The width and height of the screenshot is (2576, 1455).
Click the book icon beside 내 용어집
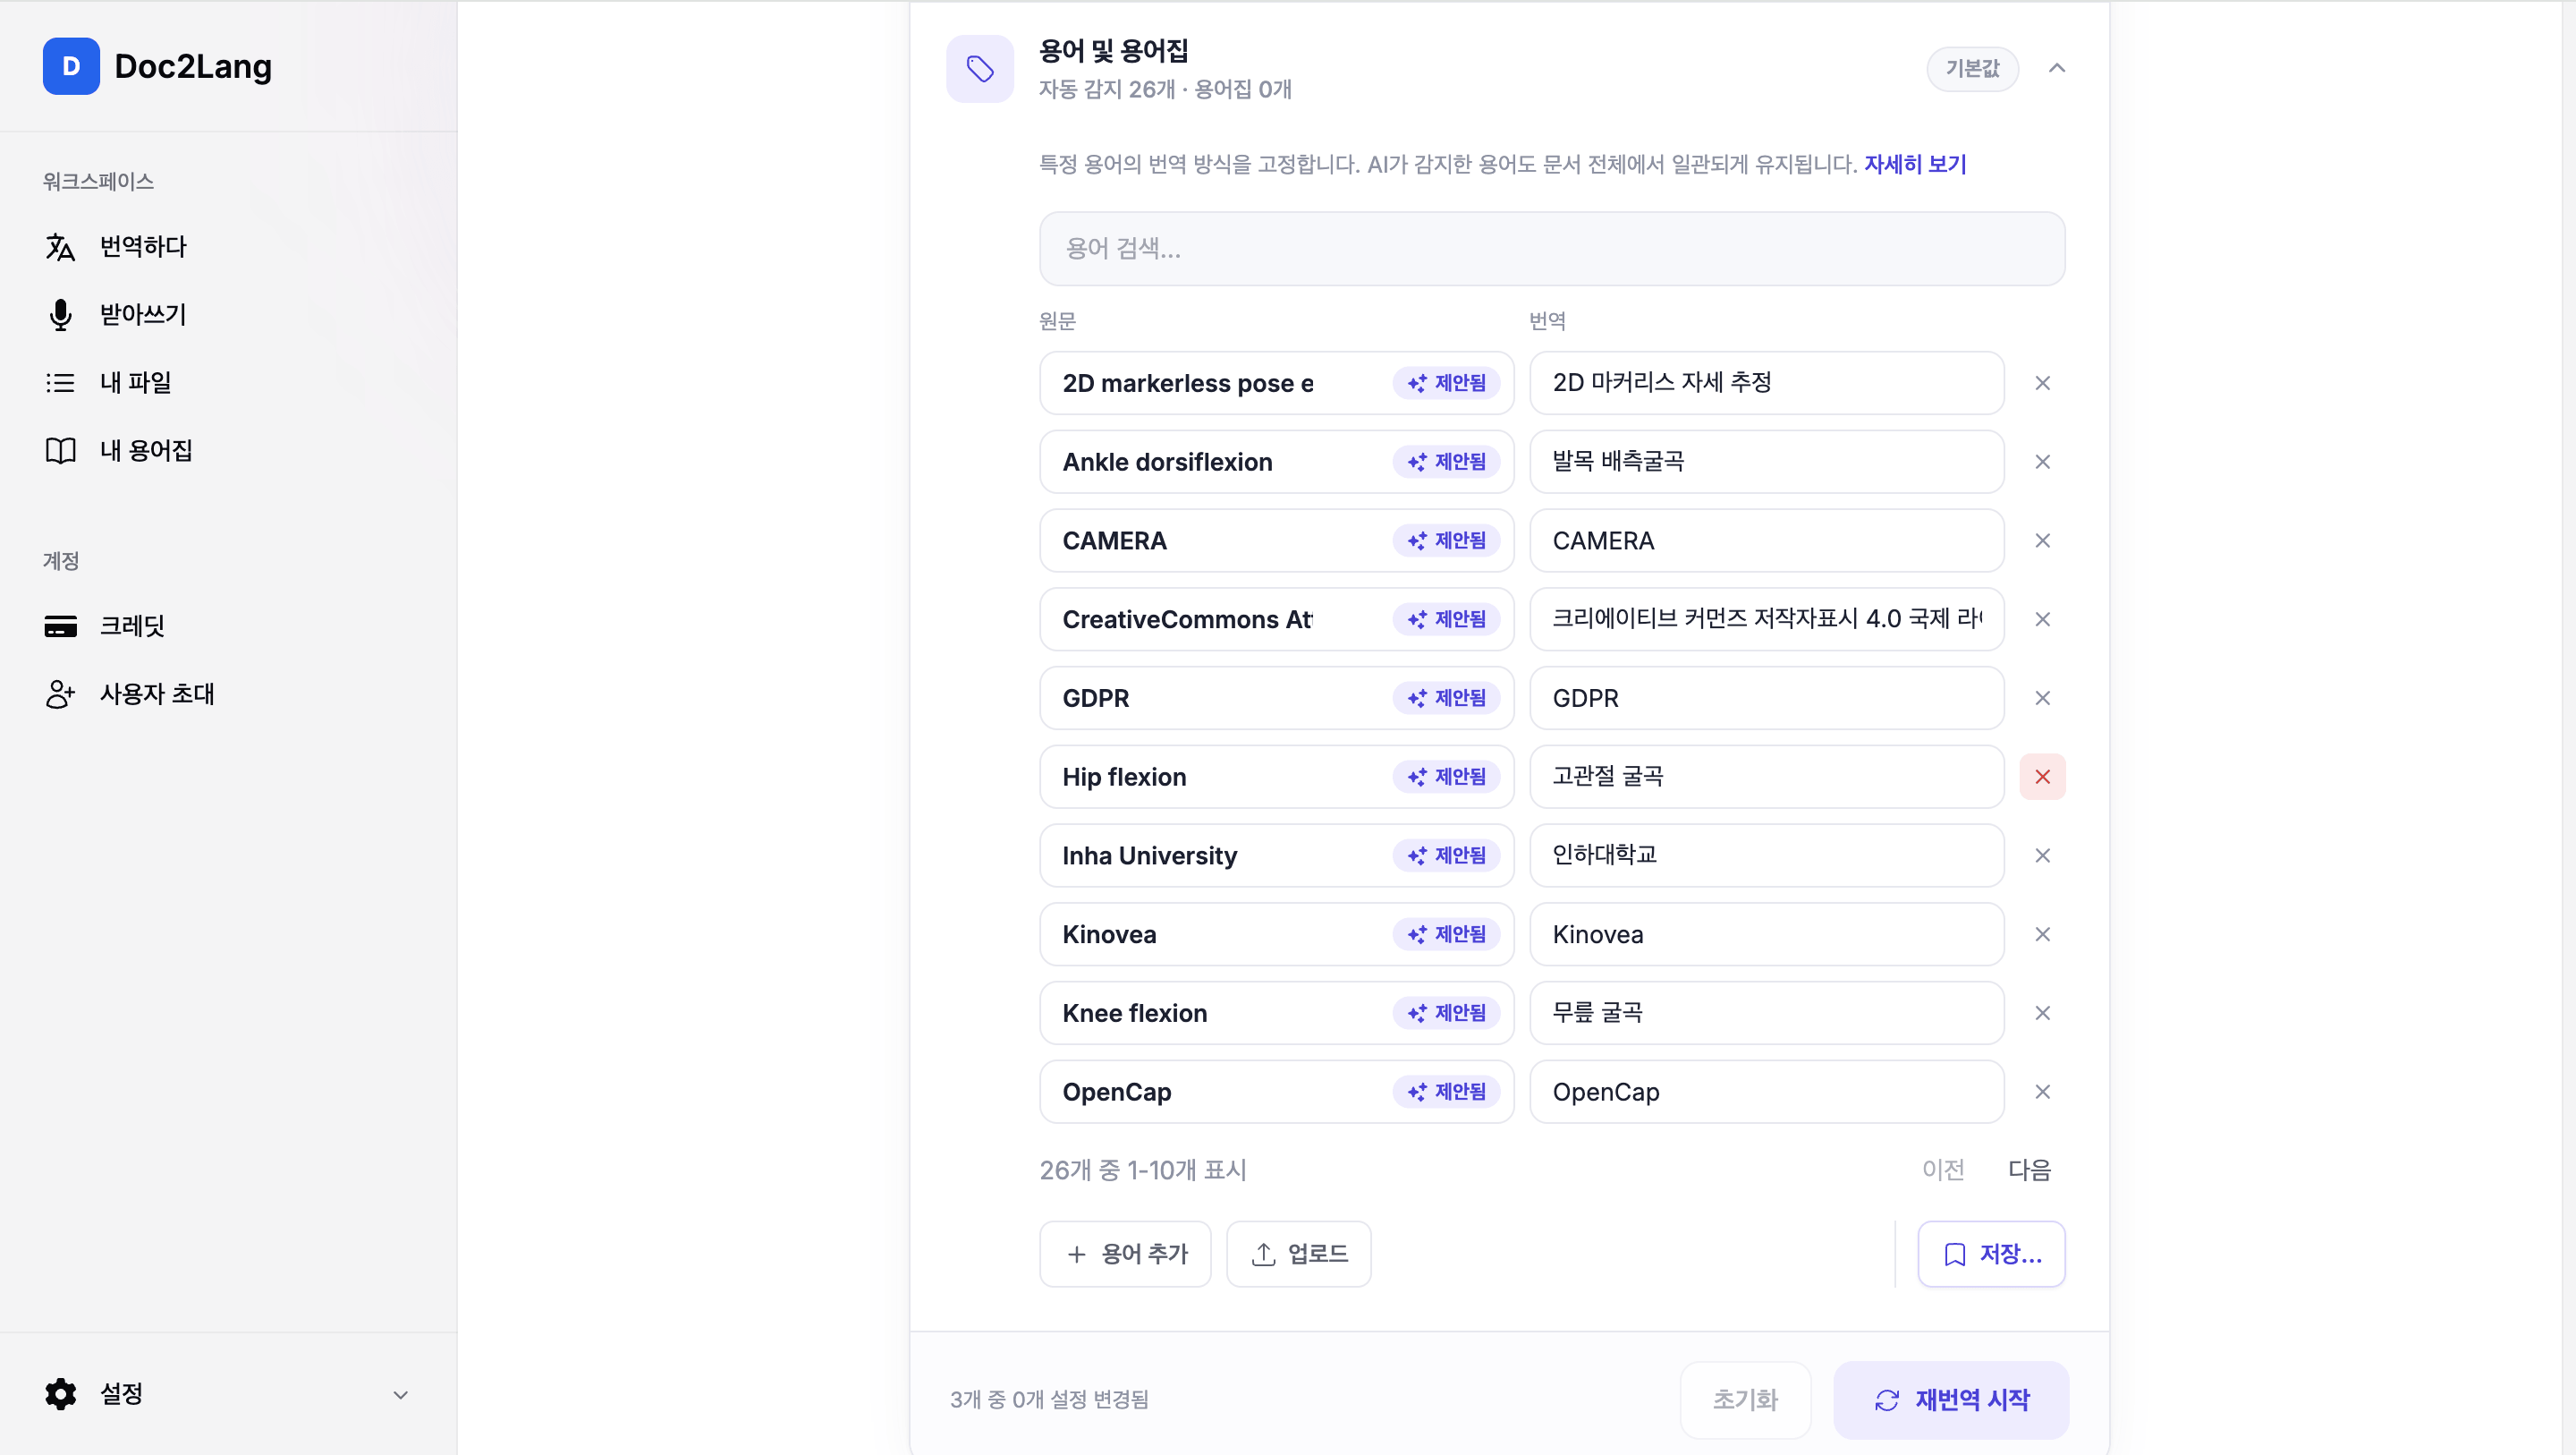(60, 450)
